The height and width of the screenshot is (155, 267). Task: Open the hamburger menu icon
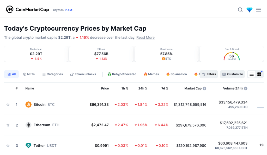tap(258, 10)
